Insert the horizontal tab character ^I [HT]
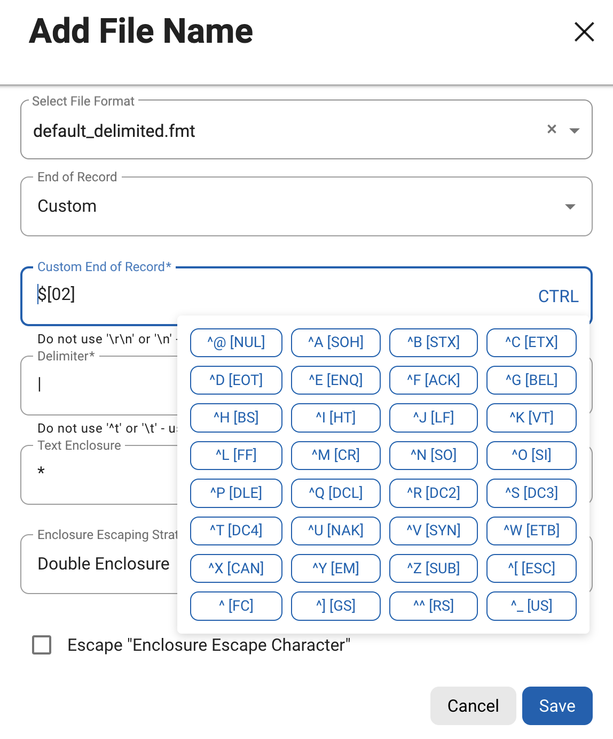This screenshot has width=613, height=739. tap(335, 418)
